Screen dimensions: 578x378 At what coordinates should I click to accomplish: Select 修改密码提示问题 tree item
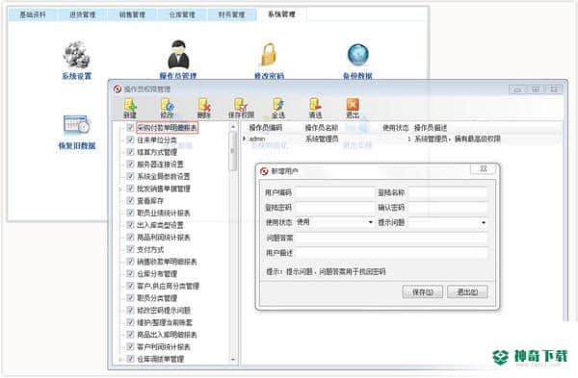pos(164,310)
